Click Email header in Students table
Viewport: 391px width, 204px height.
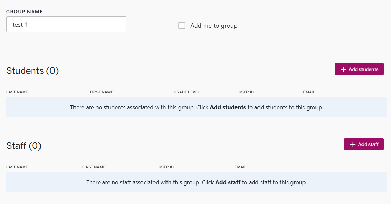click(x=309, y=92)
